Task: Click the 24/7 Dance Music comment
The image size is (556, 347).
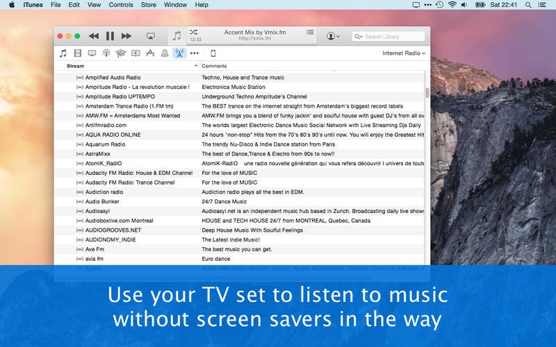Action: pyautogui.click(x=224, y=202)
